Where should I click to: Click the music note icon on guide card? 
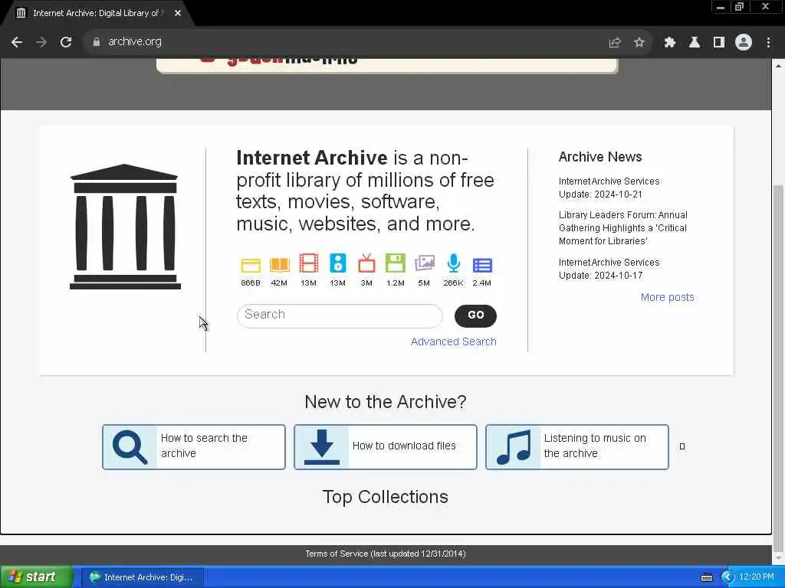click(x=513, y=447)
